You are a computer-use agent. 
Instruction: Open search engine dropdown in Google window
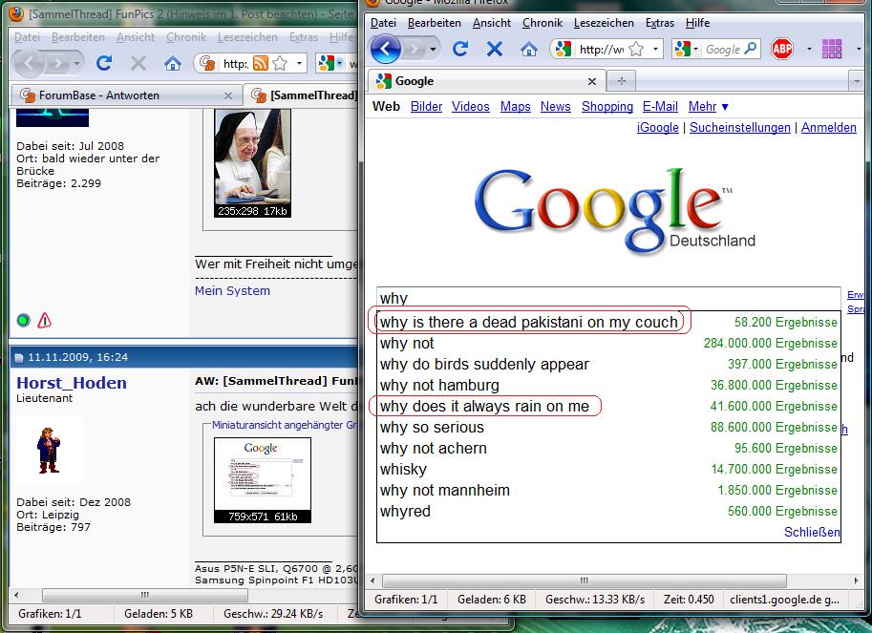pos(695,50)
